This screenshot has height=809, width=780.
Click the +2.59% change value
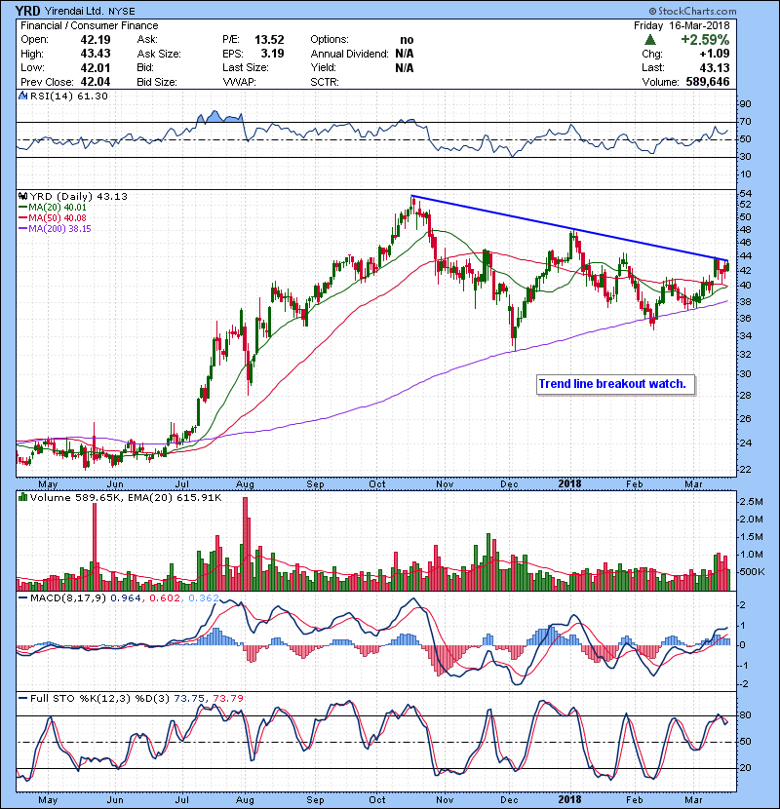tap(705, 40)
